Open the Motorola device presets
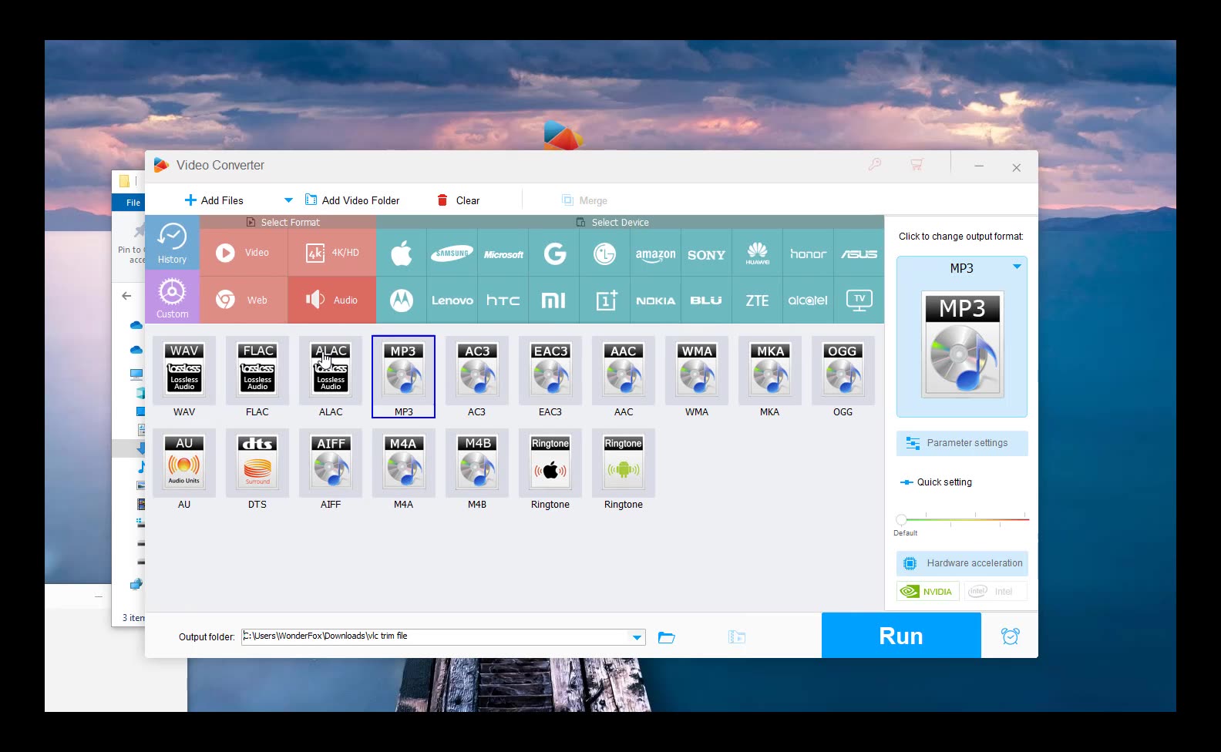Viewport: 1221px width, 752px height. (x=402, y=300)
